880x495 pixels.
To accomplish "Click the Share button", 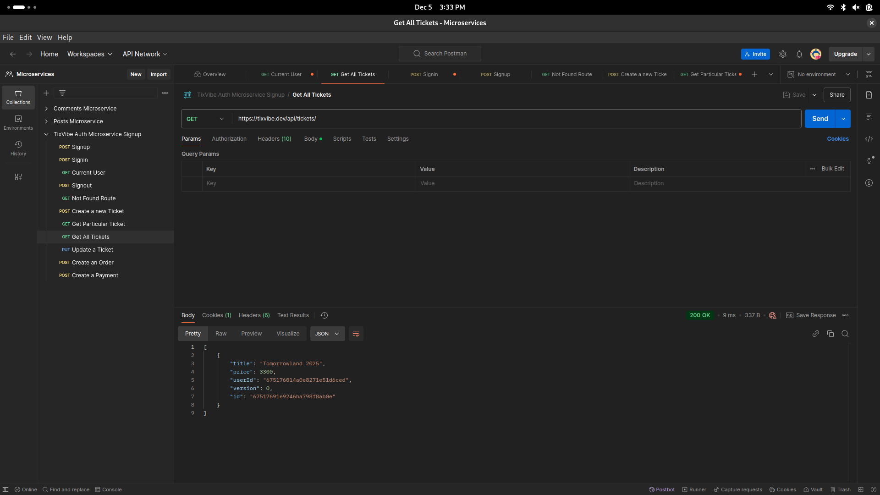I will click(837, 95).
